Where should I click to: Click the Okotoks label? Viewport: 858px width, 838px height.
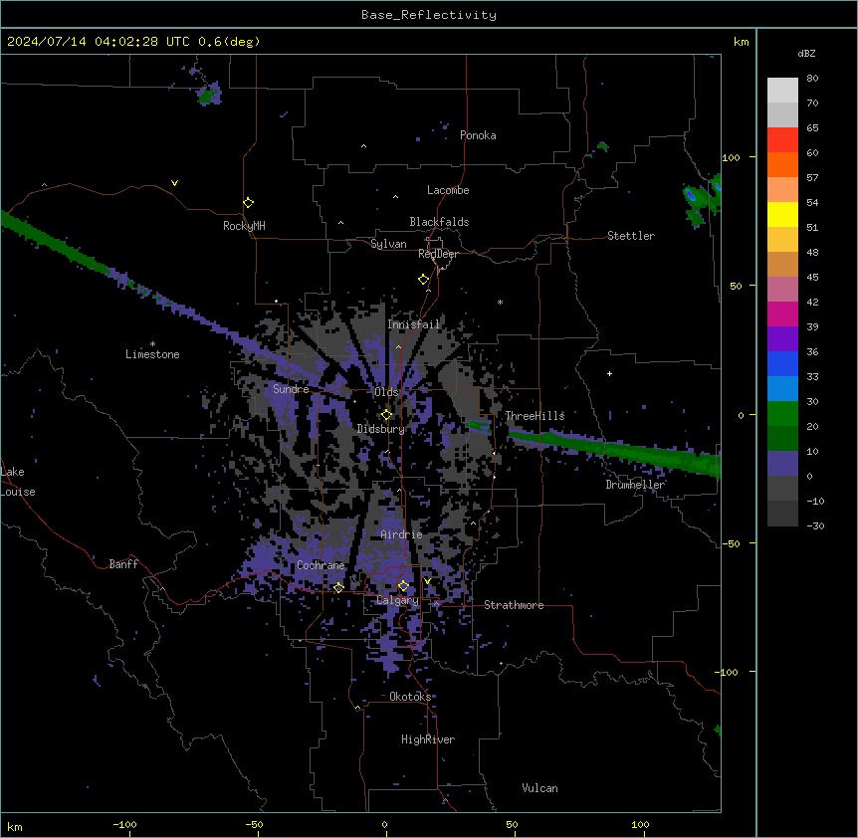tap(410, 697)
